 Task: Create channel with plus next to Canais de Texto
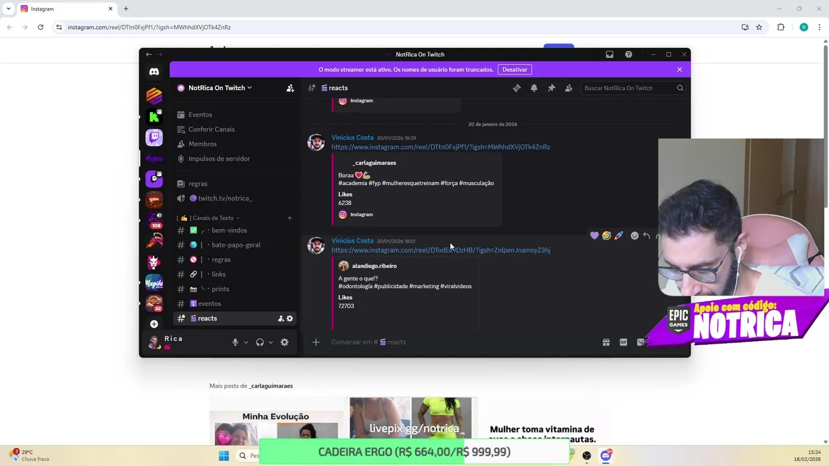[x=290, y=218]
